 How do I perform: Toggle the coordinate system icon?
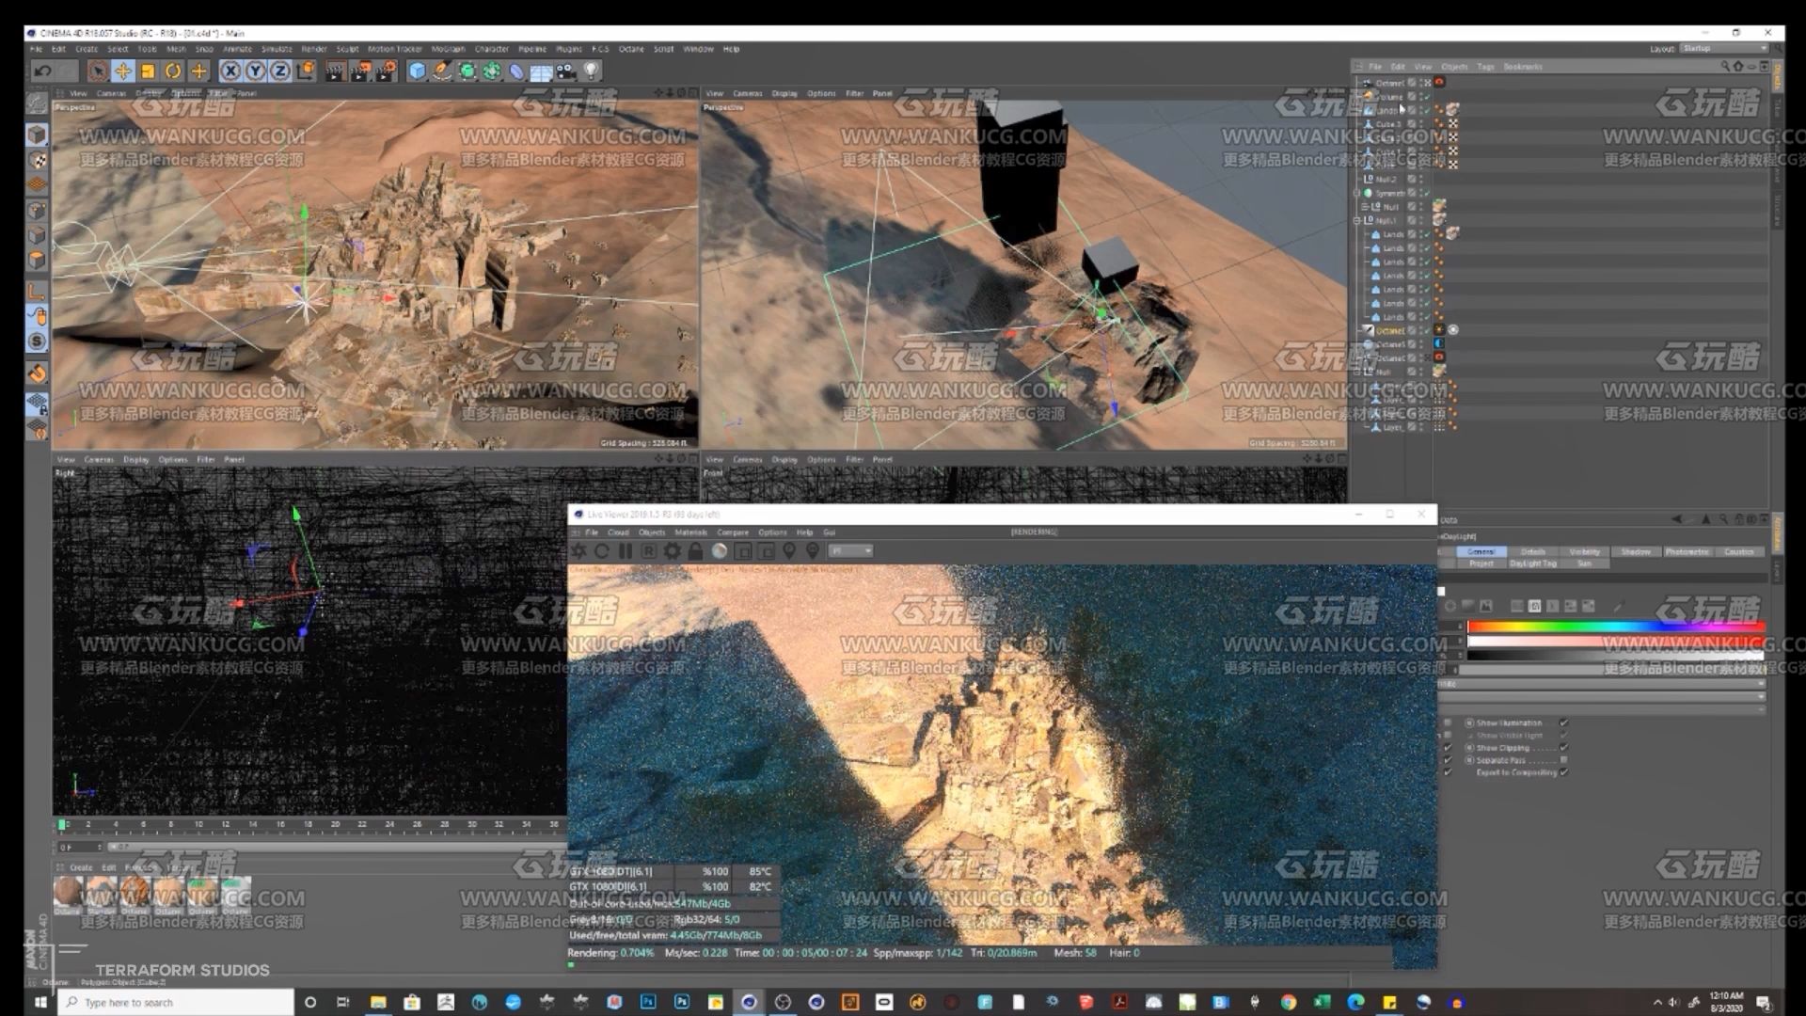306,71
